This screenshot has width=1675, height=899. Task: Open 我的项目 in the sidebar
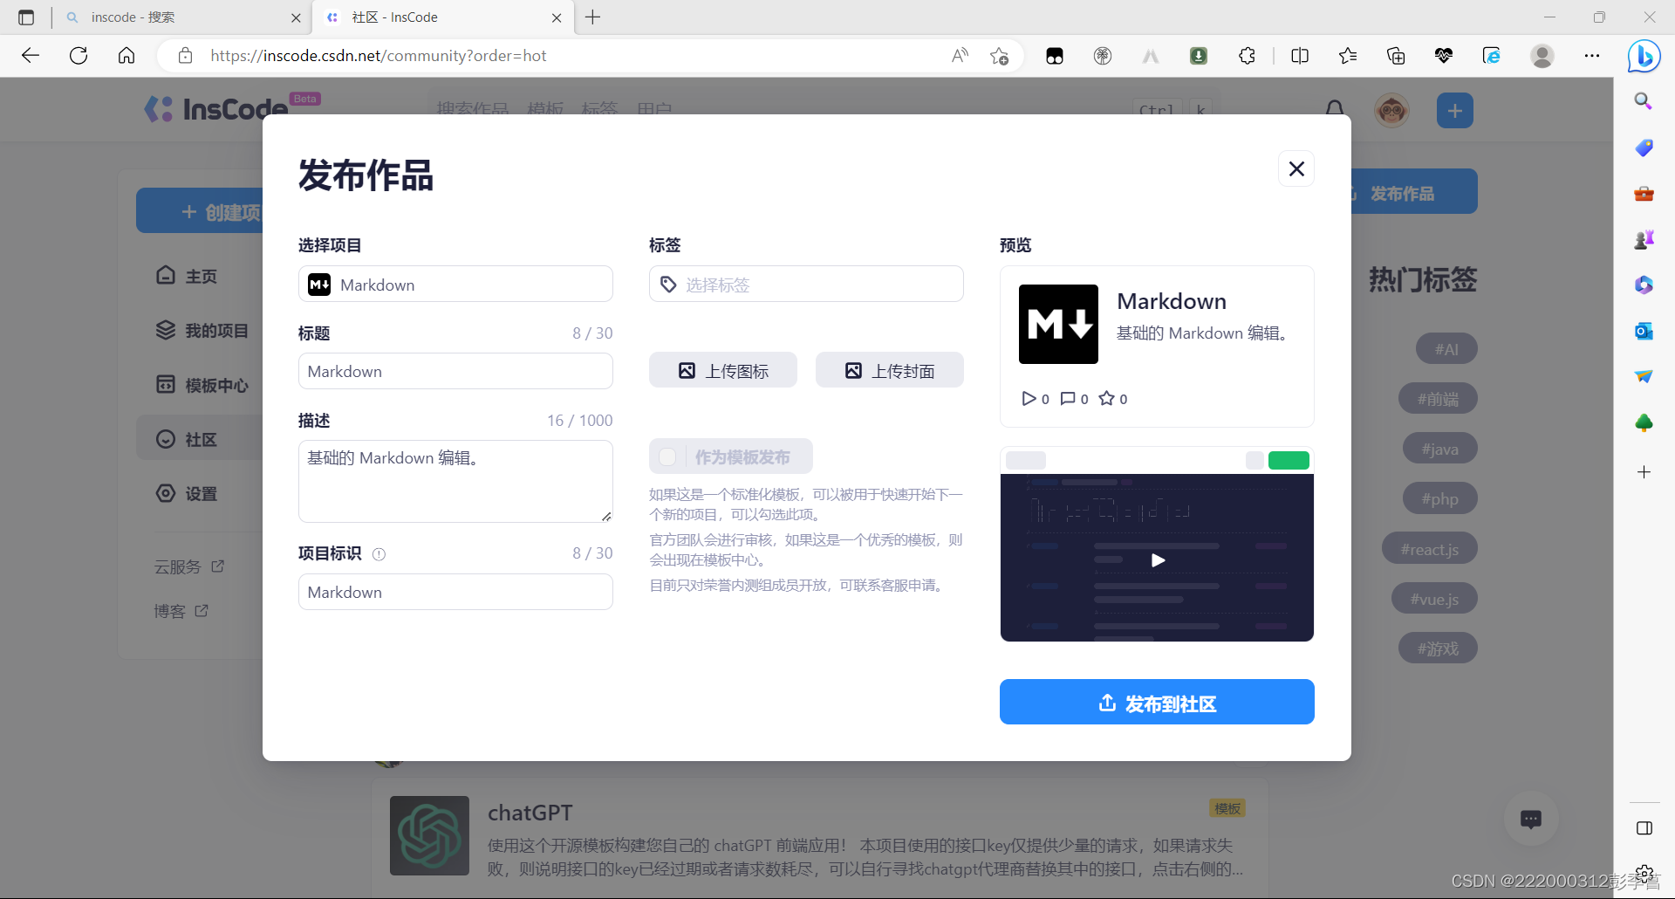202,330
